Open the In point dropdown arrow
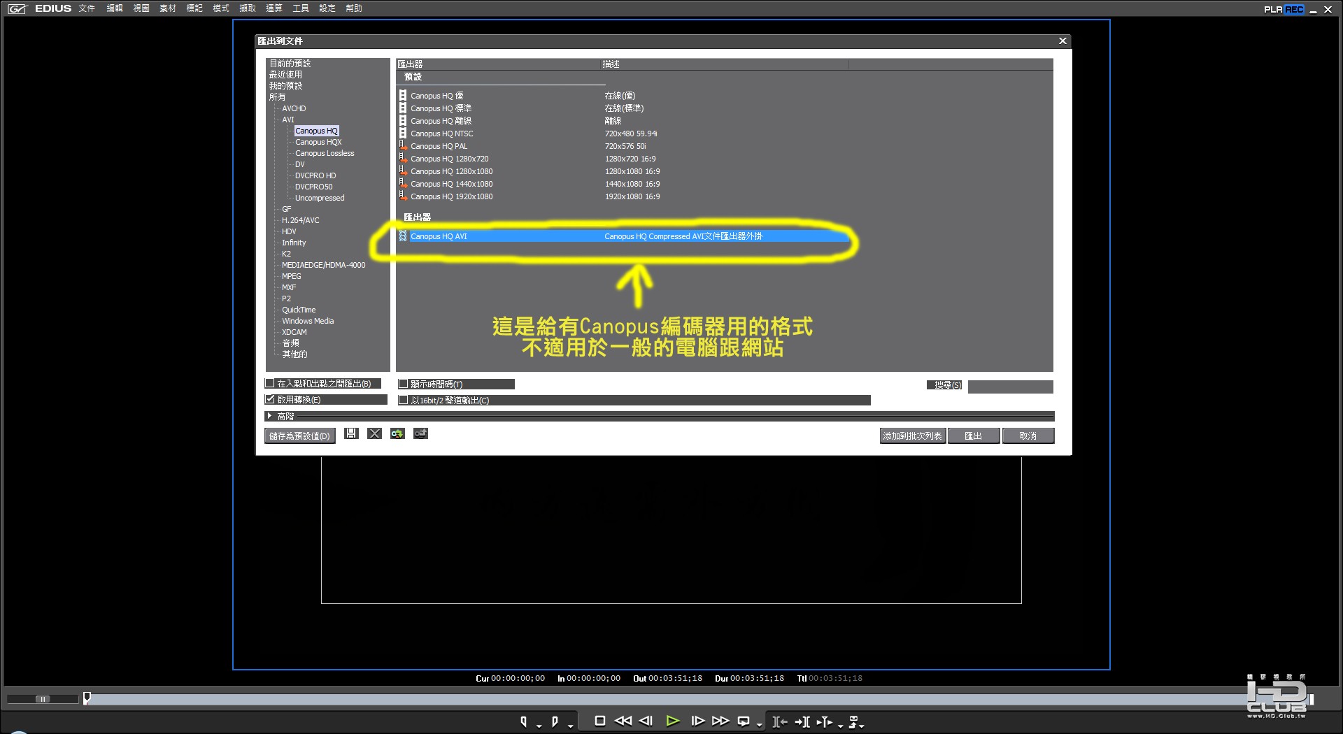This screenshot has height=734, width=1343. pos(539,726)
